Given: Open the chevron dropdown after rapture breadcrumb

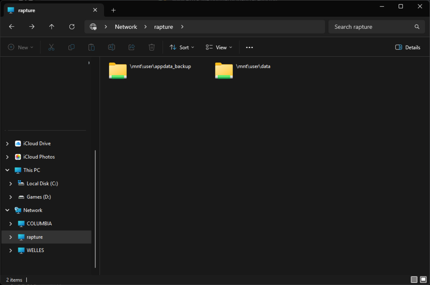Looking at the screenshot, I should pos(182,27).
